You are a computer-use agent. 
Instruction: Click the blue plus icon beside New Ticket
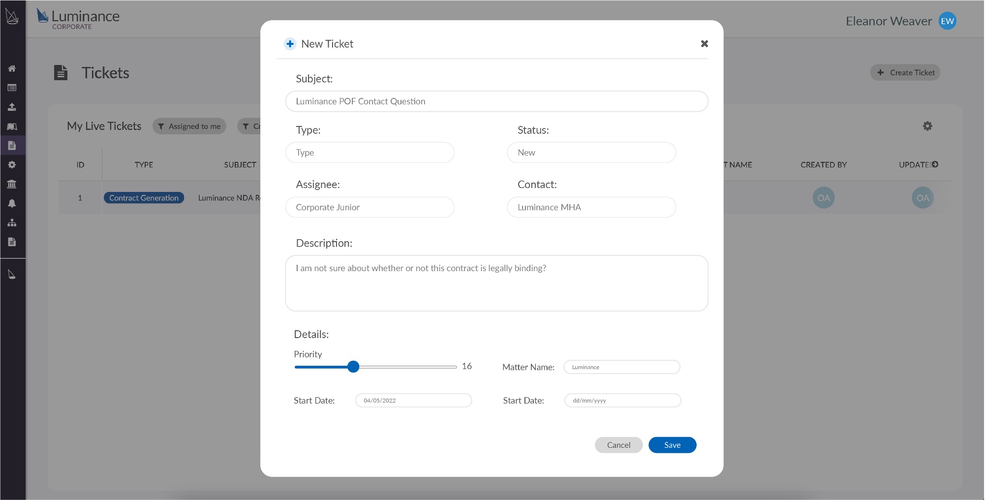coord(290,44)
